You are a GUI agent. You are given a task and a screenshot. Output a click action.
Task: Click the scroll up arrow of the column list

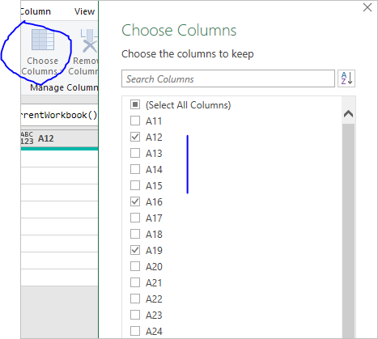[348, 114]
